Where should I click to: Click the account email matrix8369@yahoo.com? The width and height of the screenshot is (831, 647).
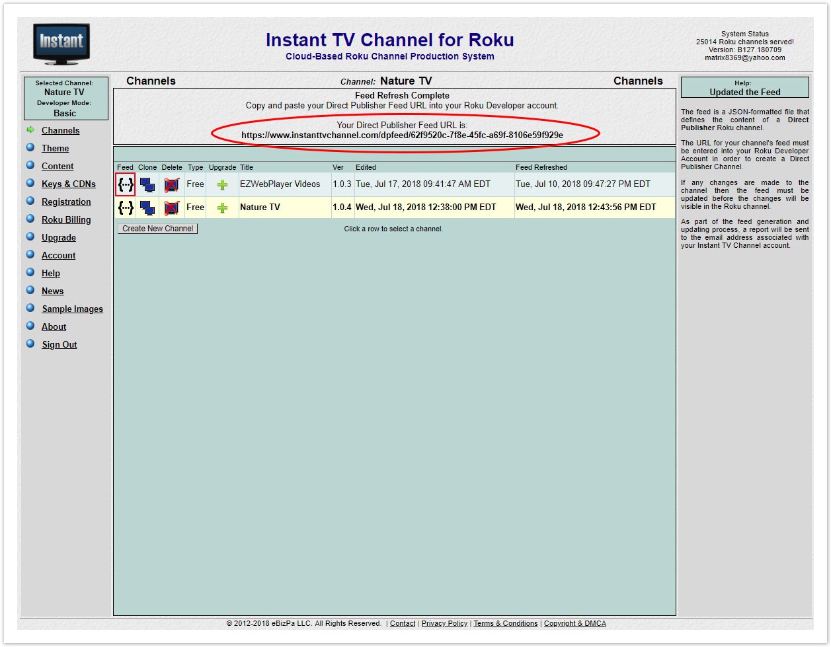click(x=745, y=58)
